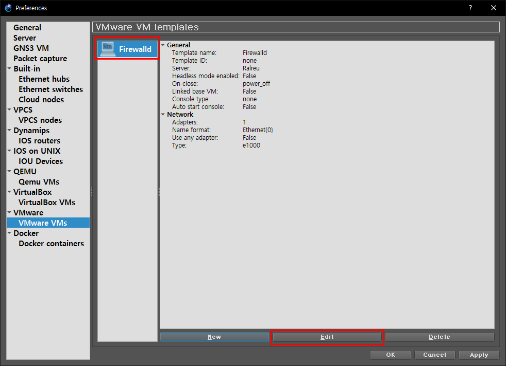
Task: Collapse the Built-in tree section
Action: click(x=9, y=68)
